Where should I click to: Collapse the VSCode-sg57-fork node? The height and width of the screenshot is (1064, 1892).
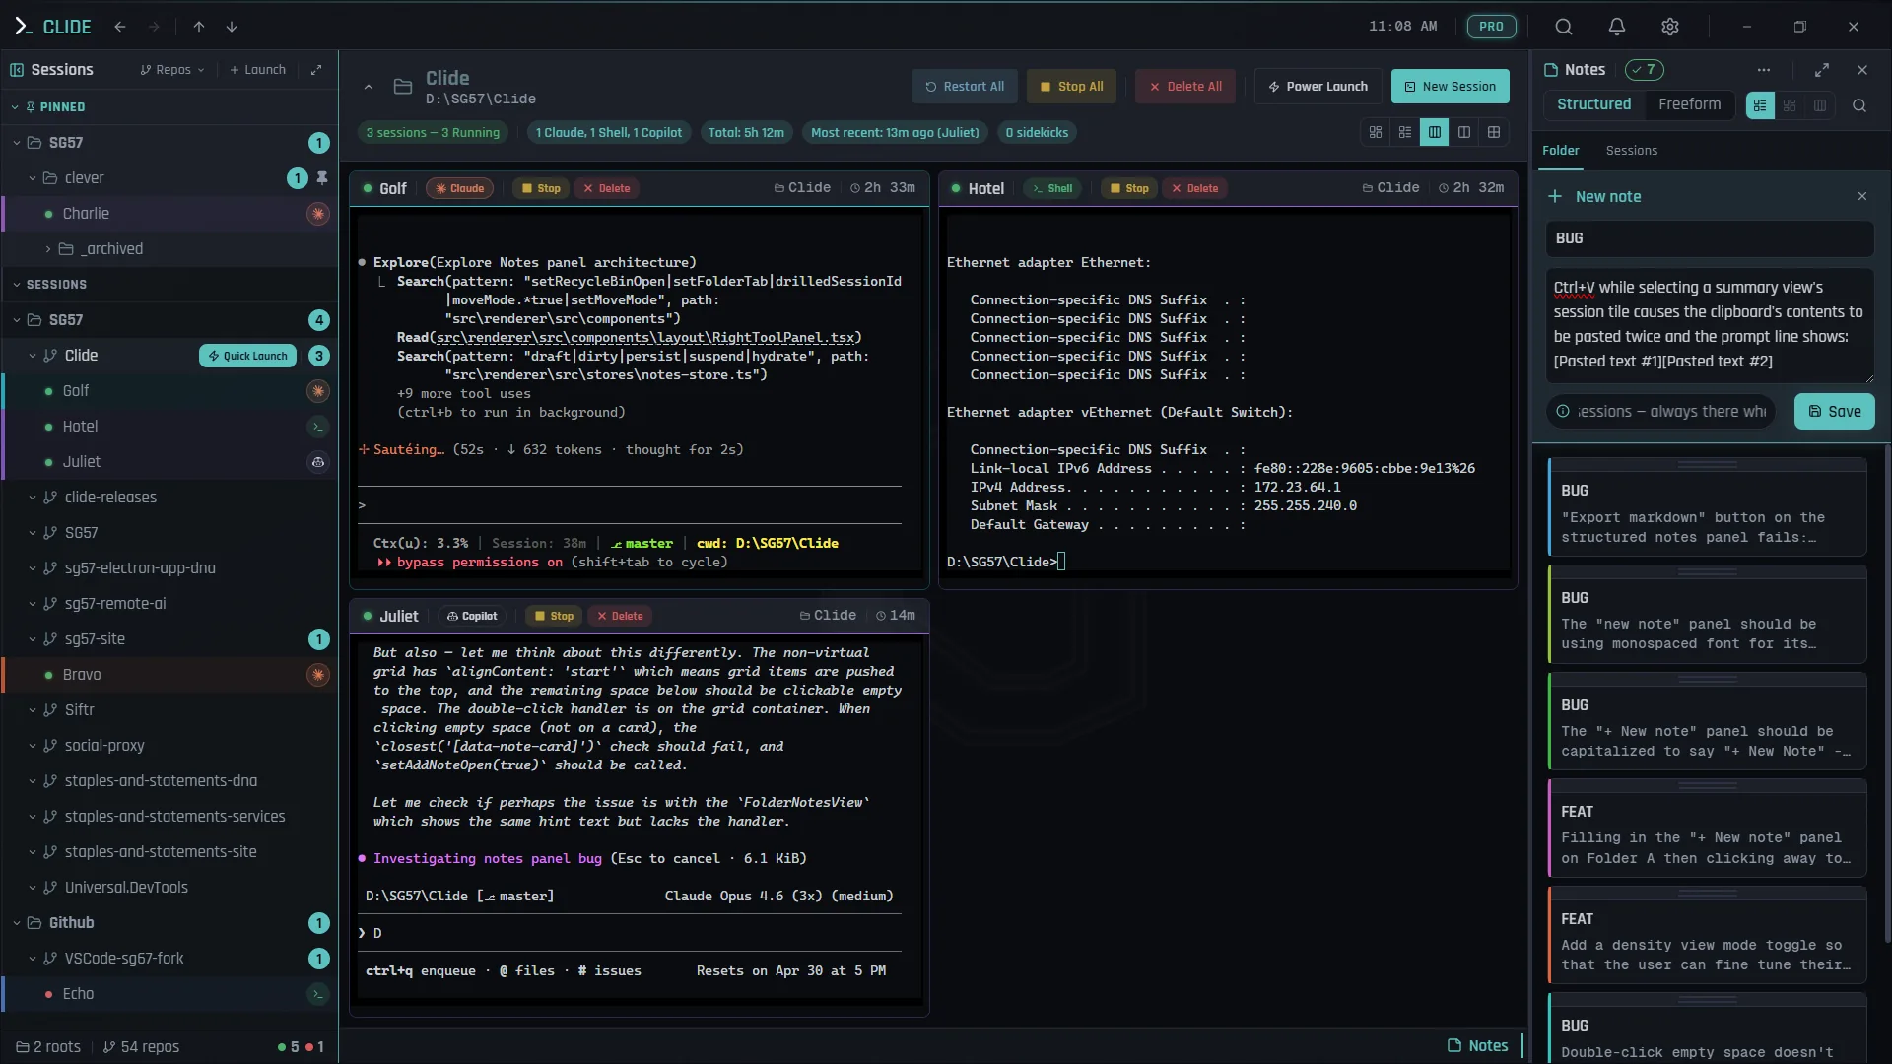point(32,959)
